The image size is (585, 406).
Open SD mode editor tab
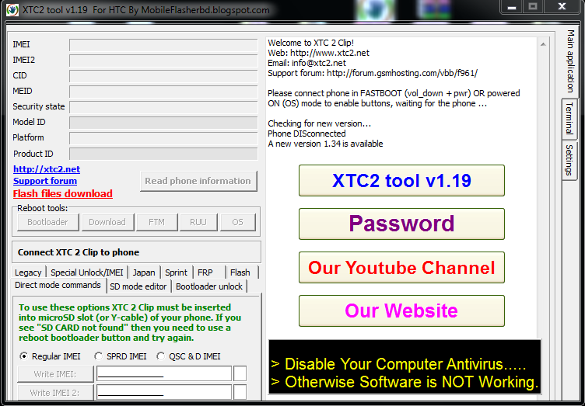(138, 286)
